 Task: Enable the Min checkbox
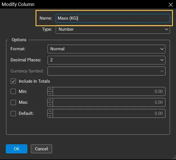point(13,92)
